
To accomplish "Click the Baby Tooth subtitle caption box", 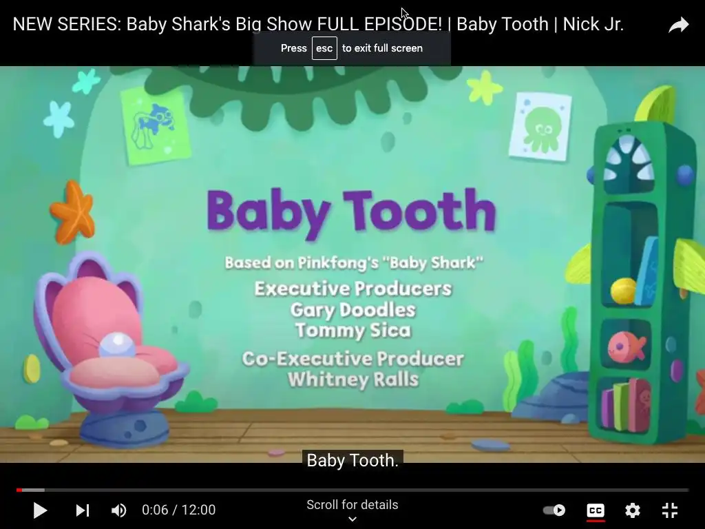I will click(x=352, y=460).
